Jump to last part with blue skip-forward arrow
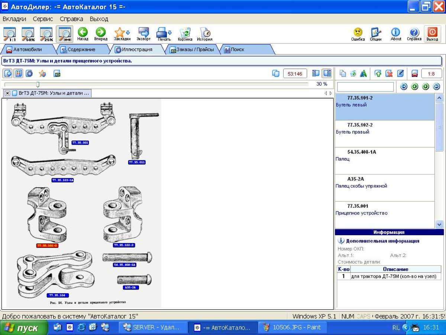446x335 pixels. [436, 87]
